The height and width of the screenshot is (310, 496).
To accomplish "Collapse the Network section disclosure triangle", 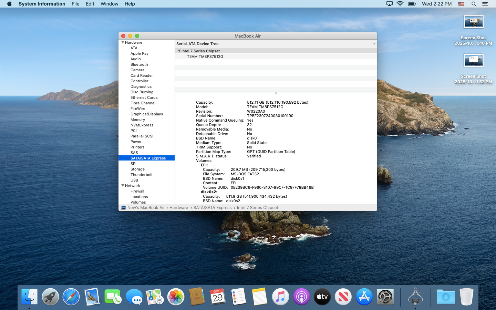I will point(123,186).
